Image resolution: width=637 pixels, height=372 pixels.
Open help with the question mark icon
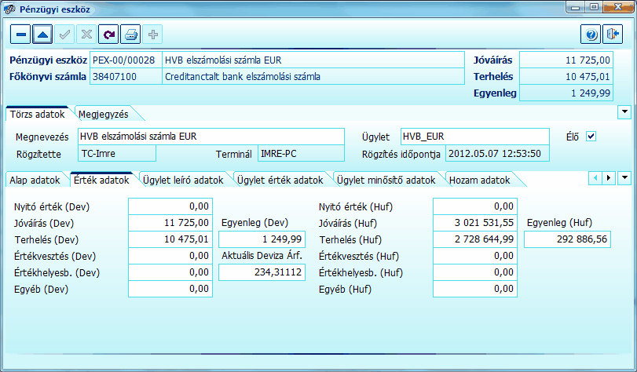tap(591, 35)
